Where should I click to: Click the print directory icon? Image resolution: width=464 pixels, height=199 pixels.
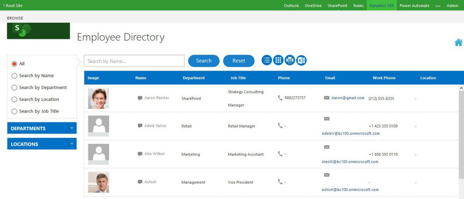[x=290, y=60]
